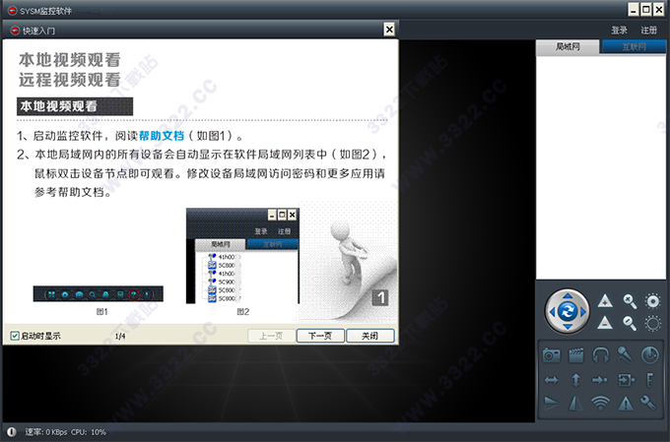This screenshot has height=442, width=670.
Task: Close the iris using hollow aperture icon
Action: pyautogui.click(x=653, y=323)
